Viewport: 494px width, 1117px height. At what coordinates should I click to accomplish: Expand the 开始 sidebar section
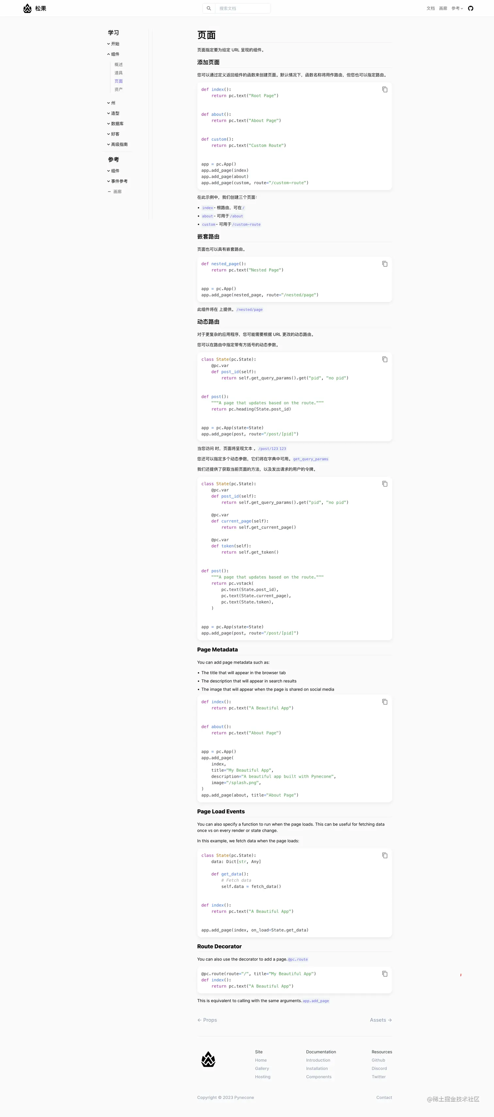point(114,44)
